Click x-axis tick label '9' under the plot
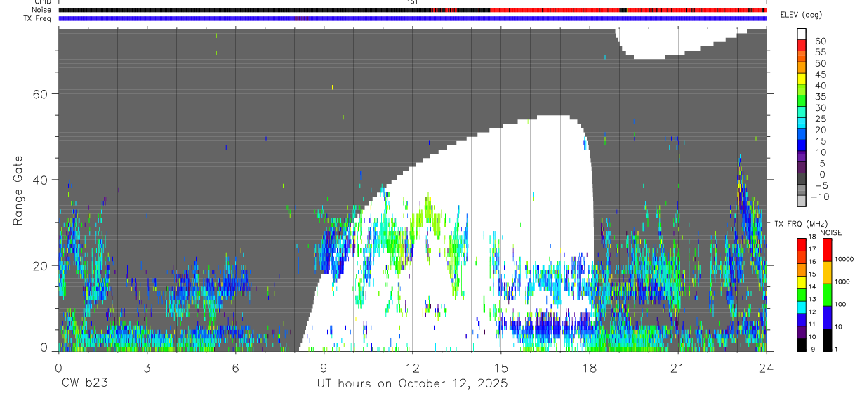Image resolution: width=862 pixels, height=398 pixels. click(324, 369)
